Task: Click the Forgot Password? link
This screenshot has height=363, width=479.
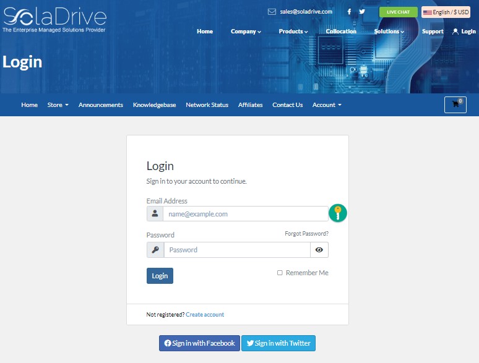Action: pos(306,234)
